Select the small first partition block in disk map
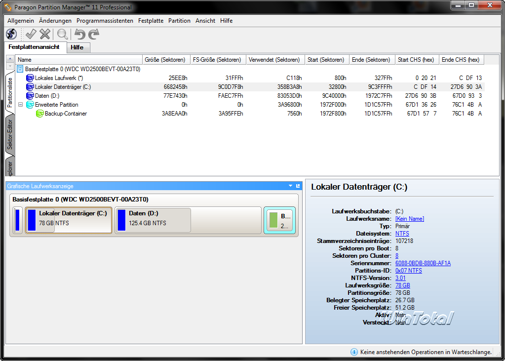The image size is (505, 361). click(x=18, y=220)
